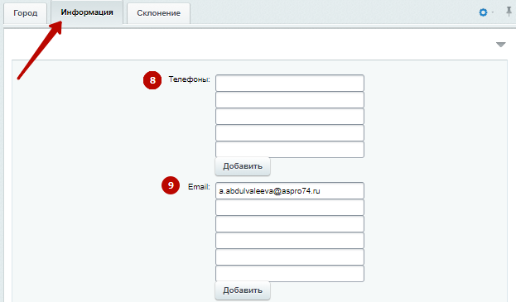The height and width of the screenshot is (302, 516).
Task: Click the last Email input field
Action: [290, 274]
